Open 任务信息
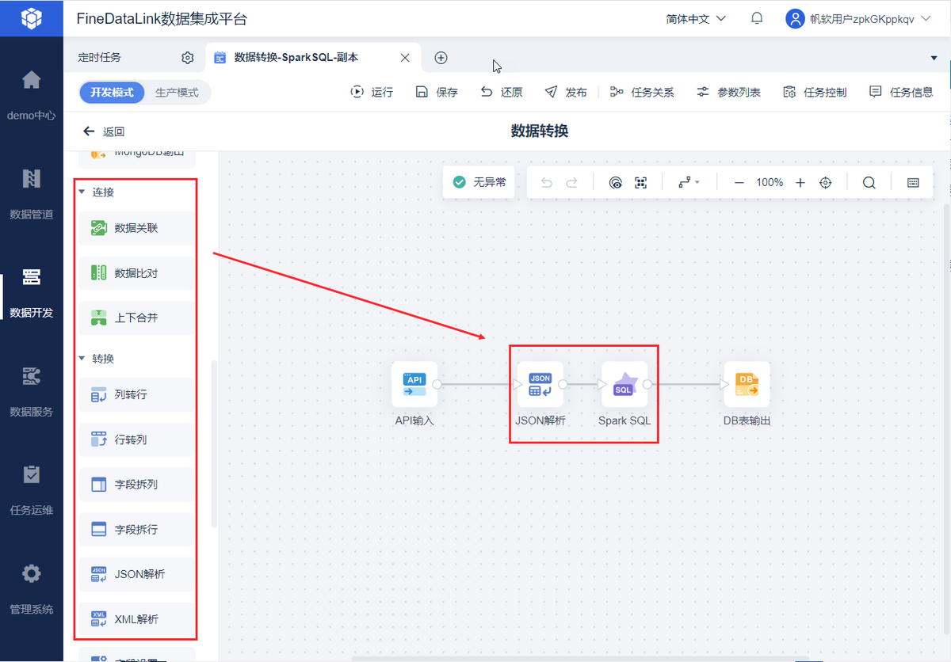 coord(901,93)
